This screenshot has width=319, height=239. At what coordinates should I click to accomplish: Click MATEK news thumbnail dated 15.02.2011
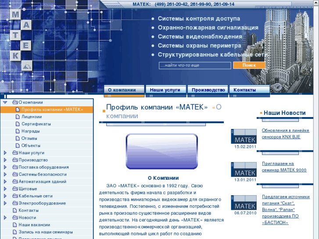coord(244,136)
